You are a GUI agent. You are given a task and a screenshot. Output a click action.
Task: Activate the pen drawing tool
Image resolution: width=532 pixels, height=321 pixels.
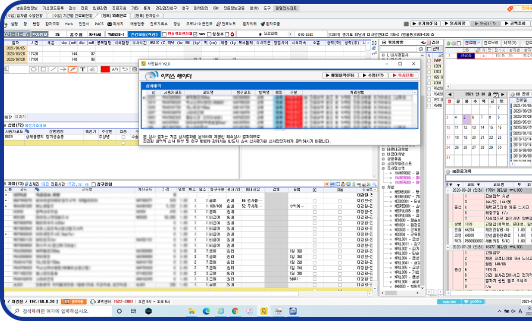[x=72, y=70]
